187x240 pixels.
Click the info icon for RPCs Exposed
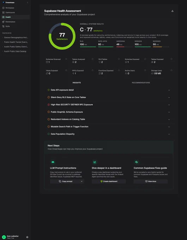coord(92,70)
